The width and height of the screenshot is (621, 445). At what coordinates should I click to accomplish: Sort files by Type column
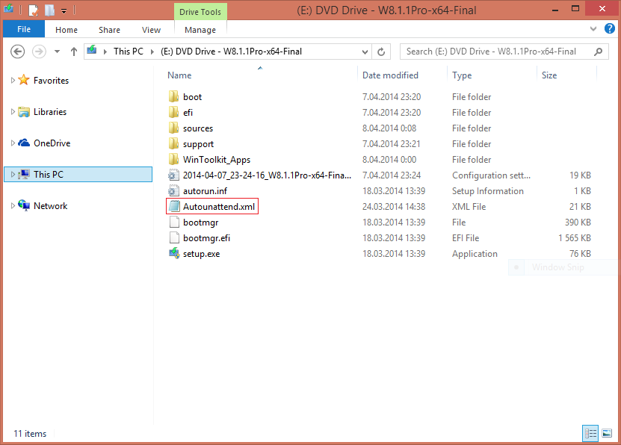pos(462,75)
